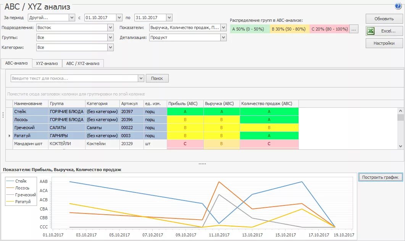Click the Салаты category cell

click(x=102, y=128)
